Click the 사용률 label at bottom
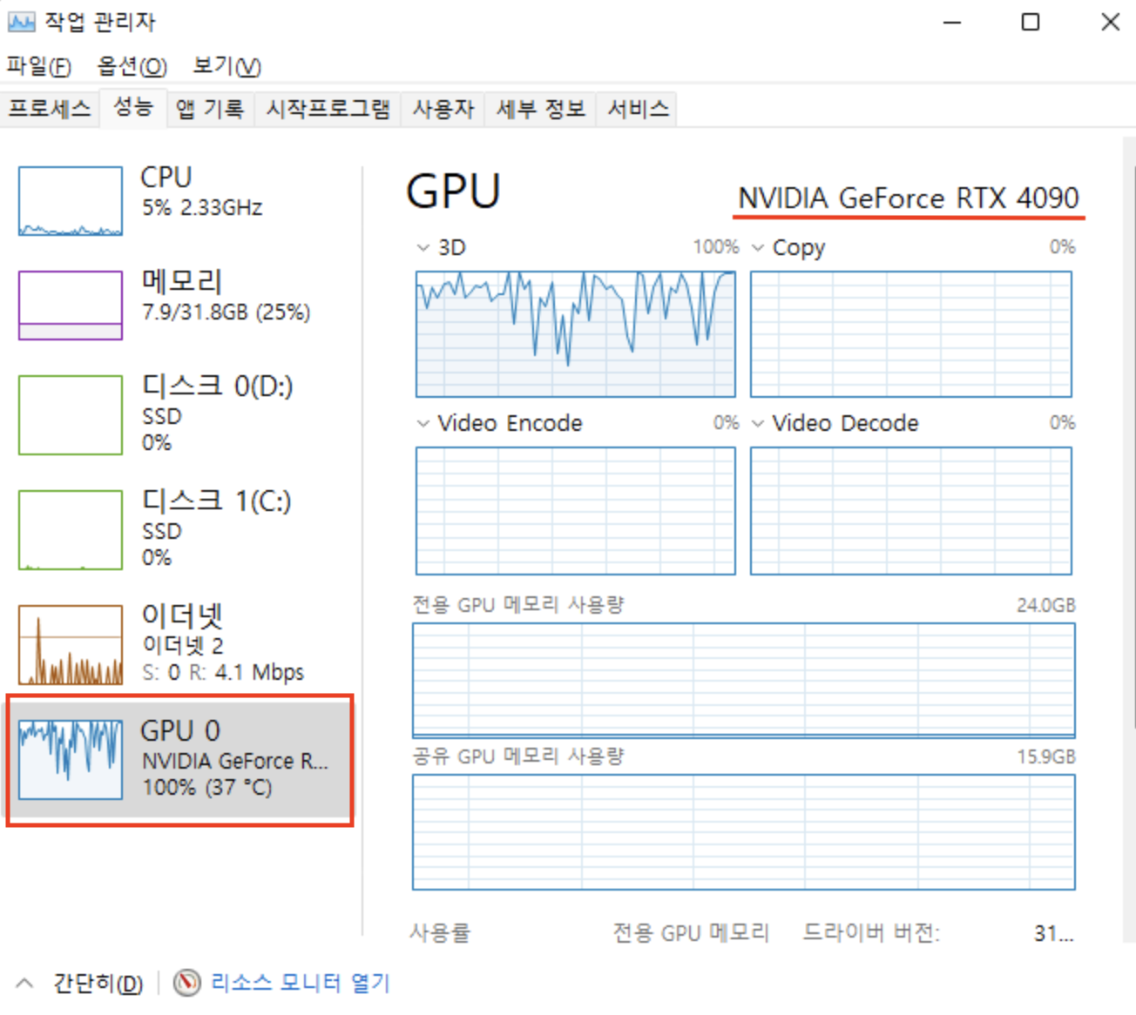Screen dimensions: 1136x1015 tap(440, 933)
